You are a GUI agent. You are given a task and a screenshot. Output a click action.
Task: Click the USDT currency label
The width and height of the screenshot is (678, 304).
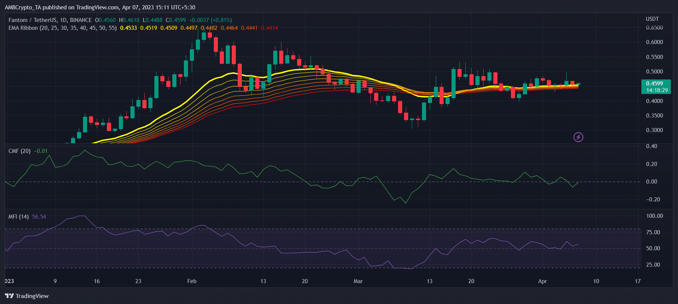652,19
